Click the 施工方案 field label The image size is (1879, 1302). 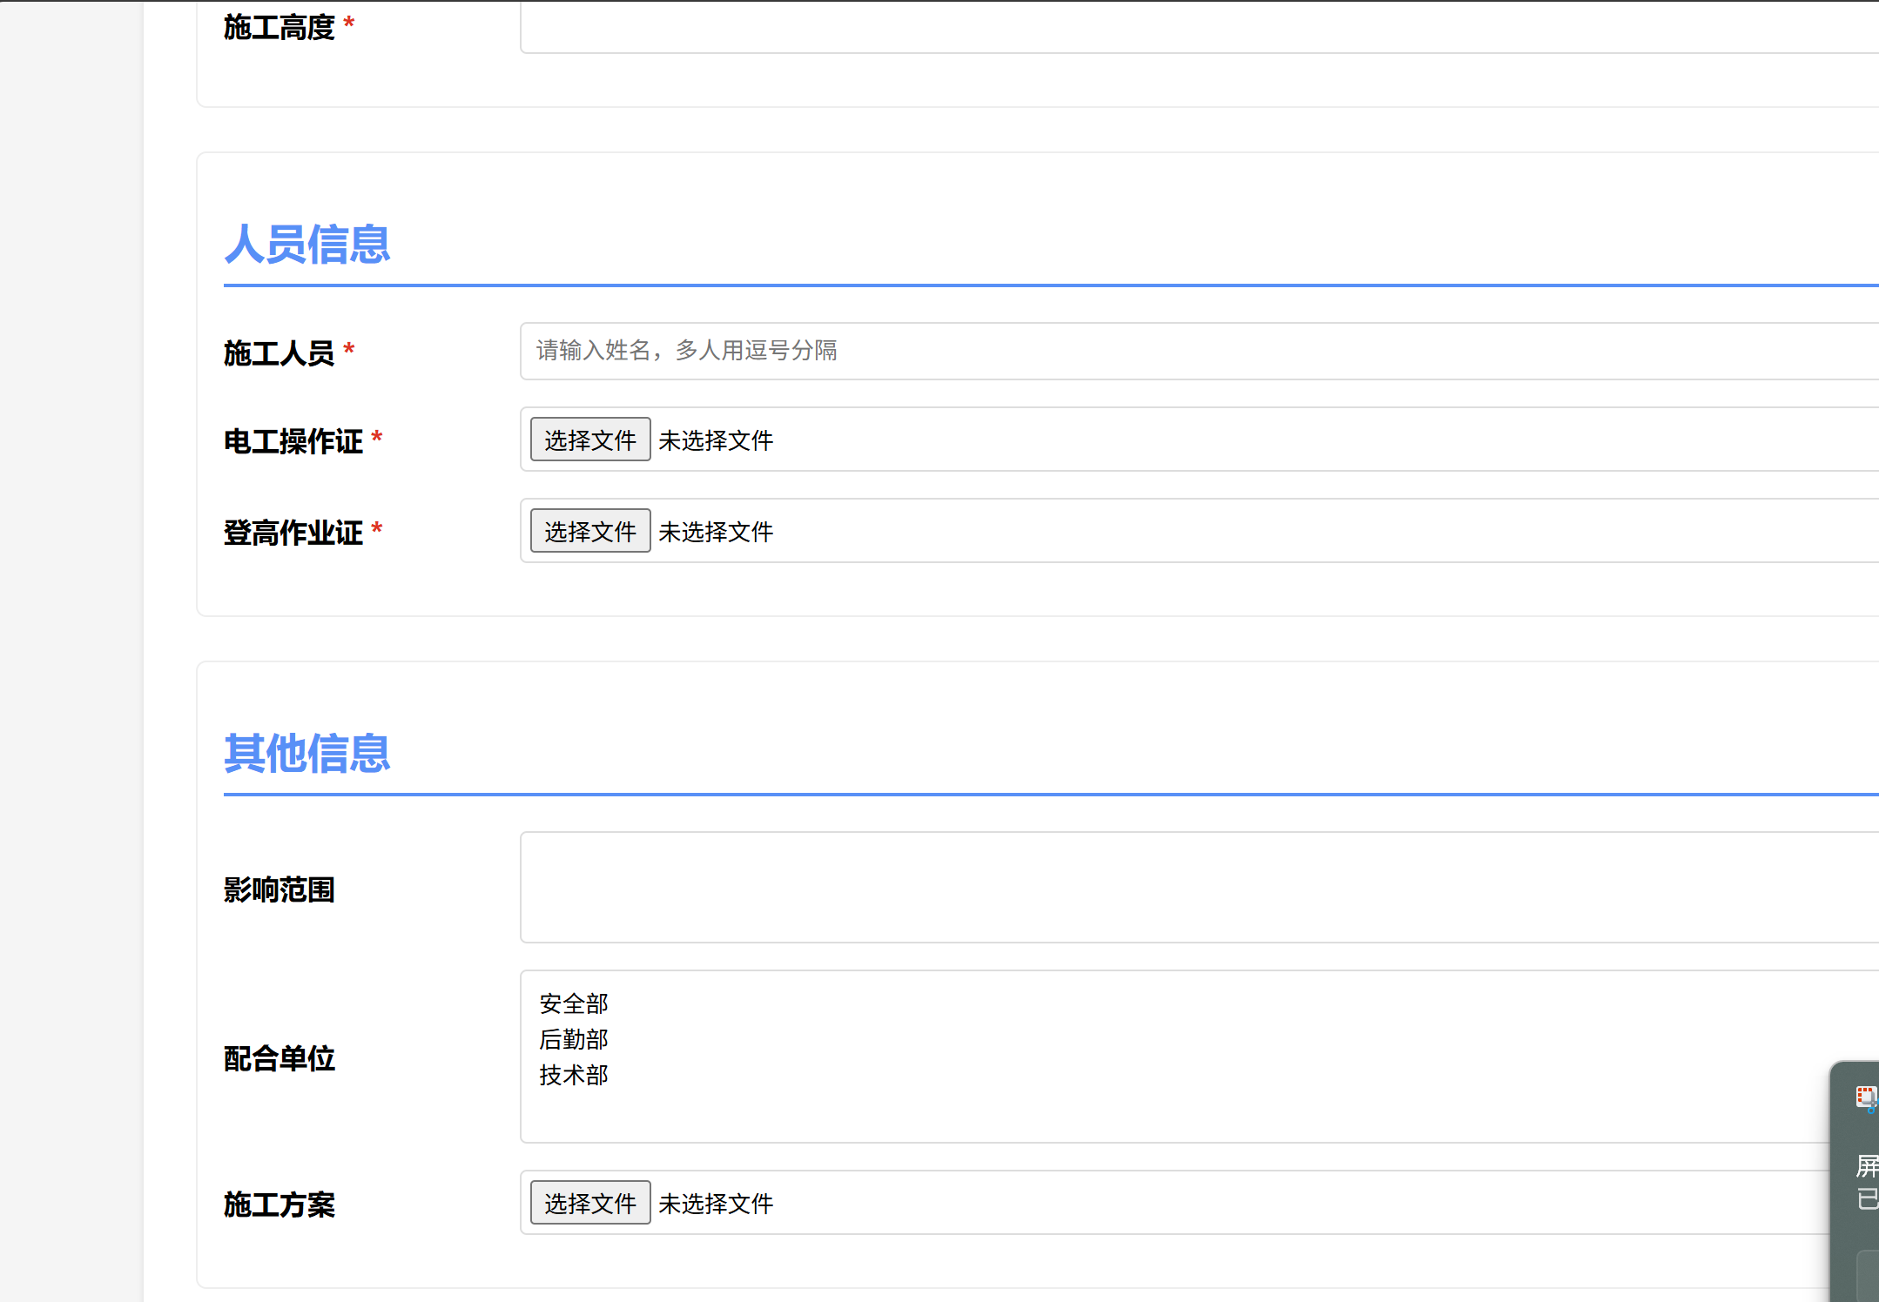[279, 1205]
